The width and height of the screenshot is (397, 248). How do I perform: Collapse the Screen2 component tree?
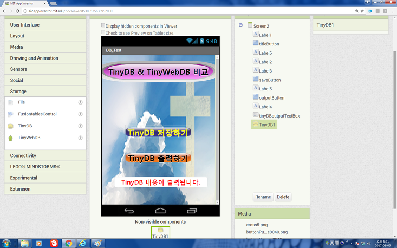(x=241, y=25)
